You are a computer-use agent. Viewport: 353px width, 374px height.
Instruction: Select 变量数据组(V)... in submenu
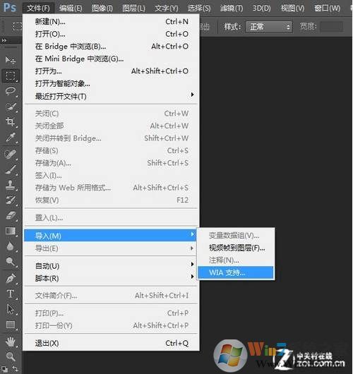click(x=236, y=236)
